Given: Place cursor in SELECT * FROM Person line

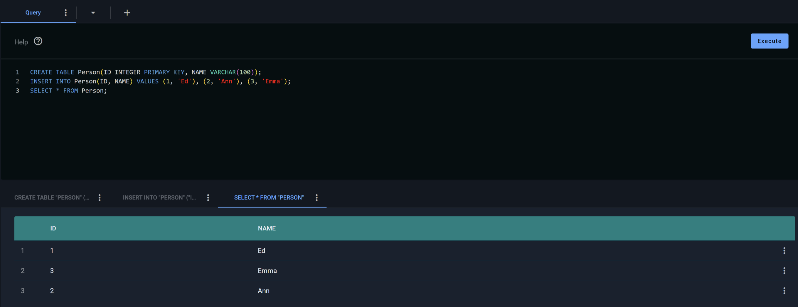Looking at the screenshot, I should (x=68, y=91).
